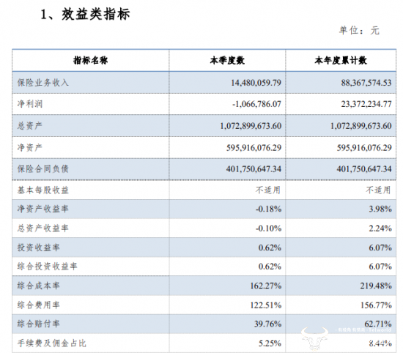Click the 综合费用率 cumulative value 156.77%
This screenshot has width=403, height=353.
tap(376, 305)
